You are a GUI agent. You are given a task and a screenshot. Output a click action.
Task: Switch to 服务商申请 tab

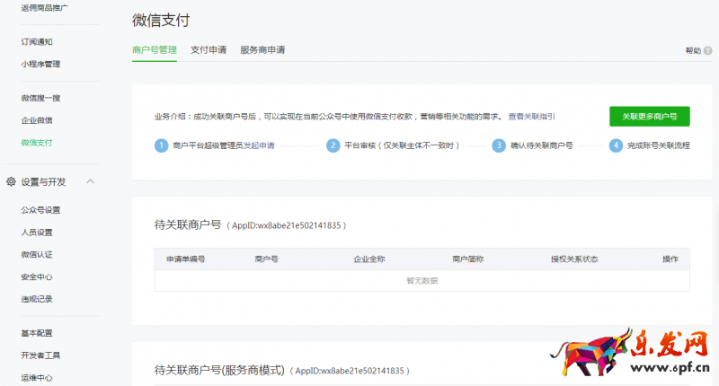262,50
